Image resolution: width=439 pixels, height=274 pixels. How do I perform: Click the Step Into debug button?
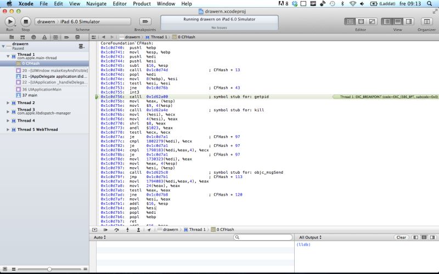[x=127, y=230]
